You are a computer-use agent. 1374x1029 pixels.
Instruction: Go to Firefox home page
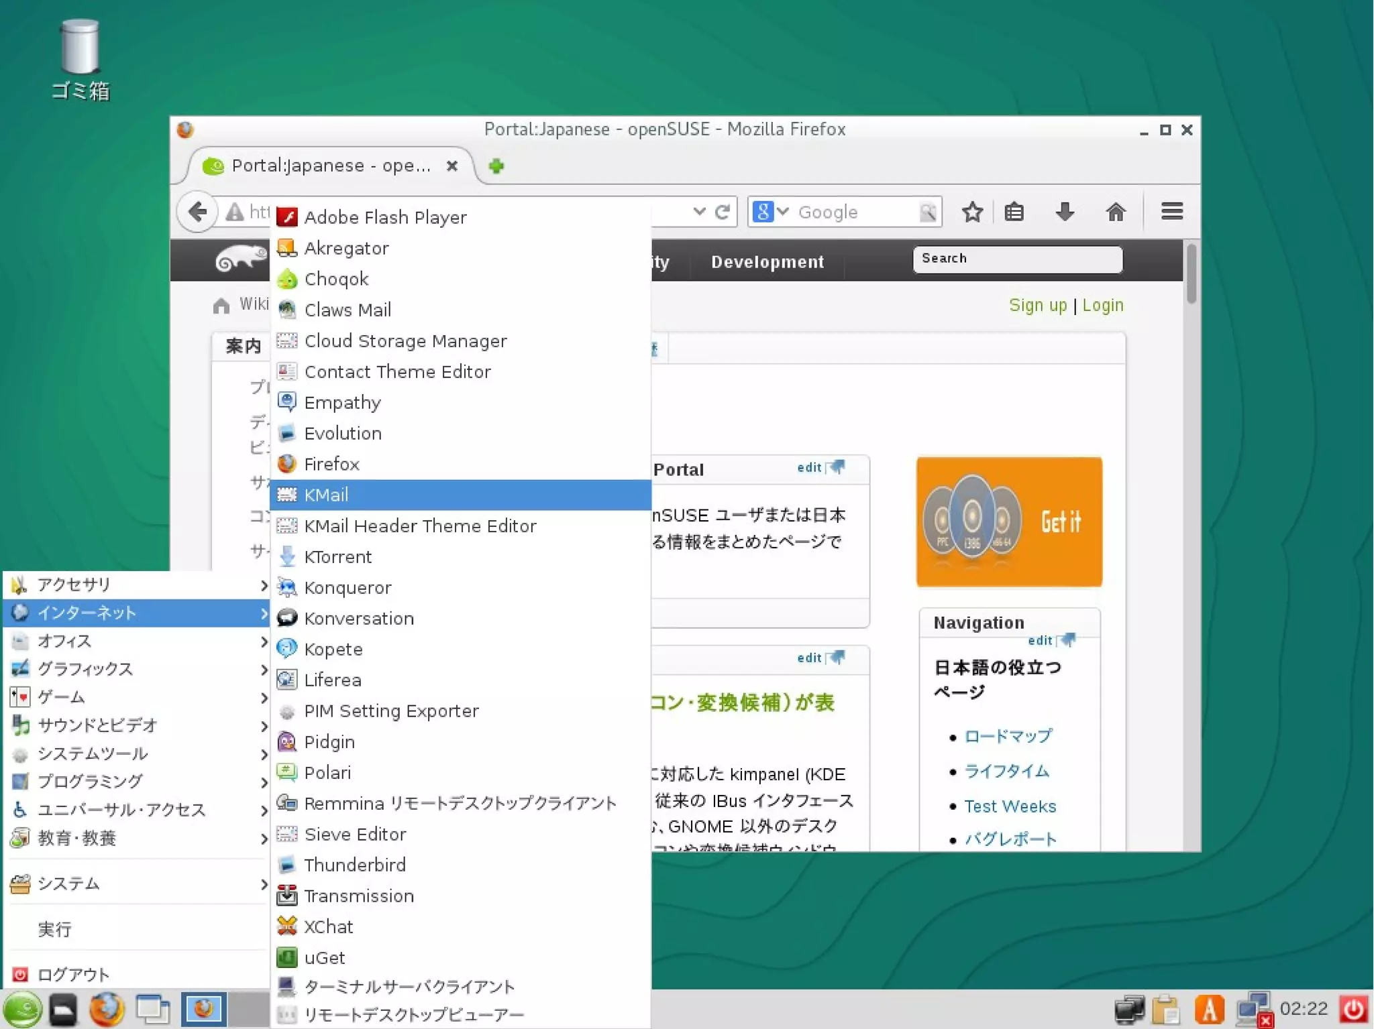point(1116,212)
